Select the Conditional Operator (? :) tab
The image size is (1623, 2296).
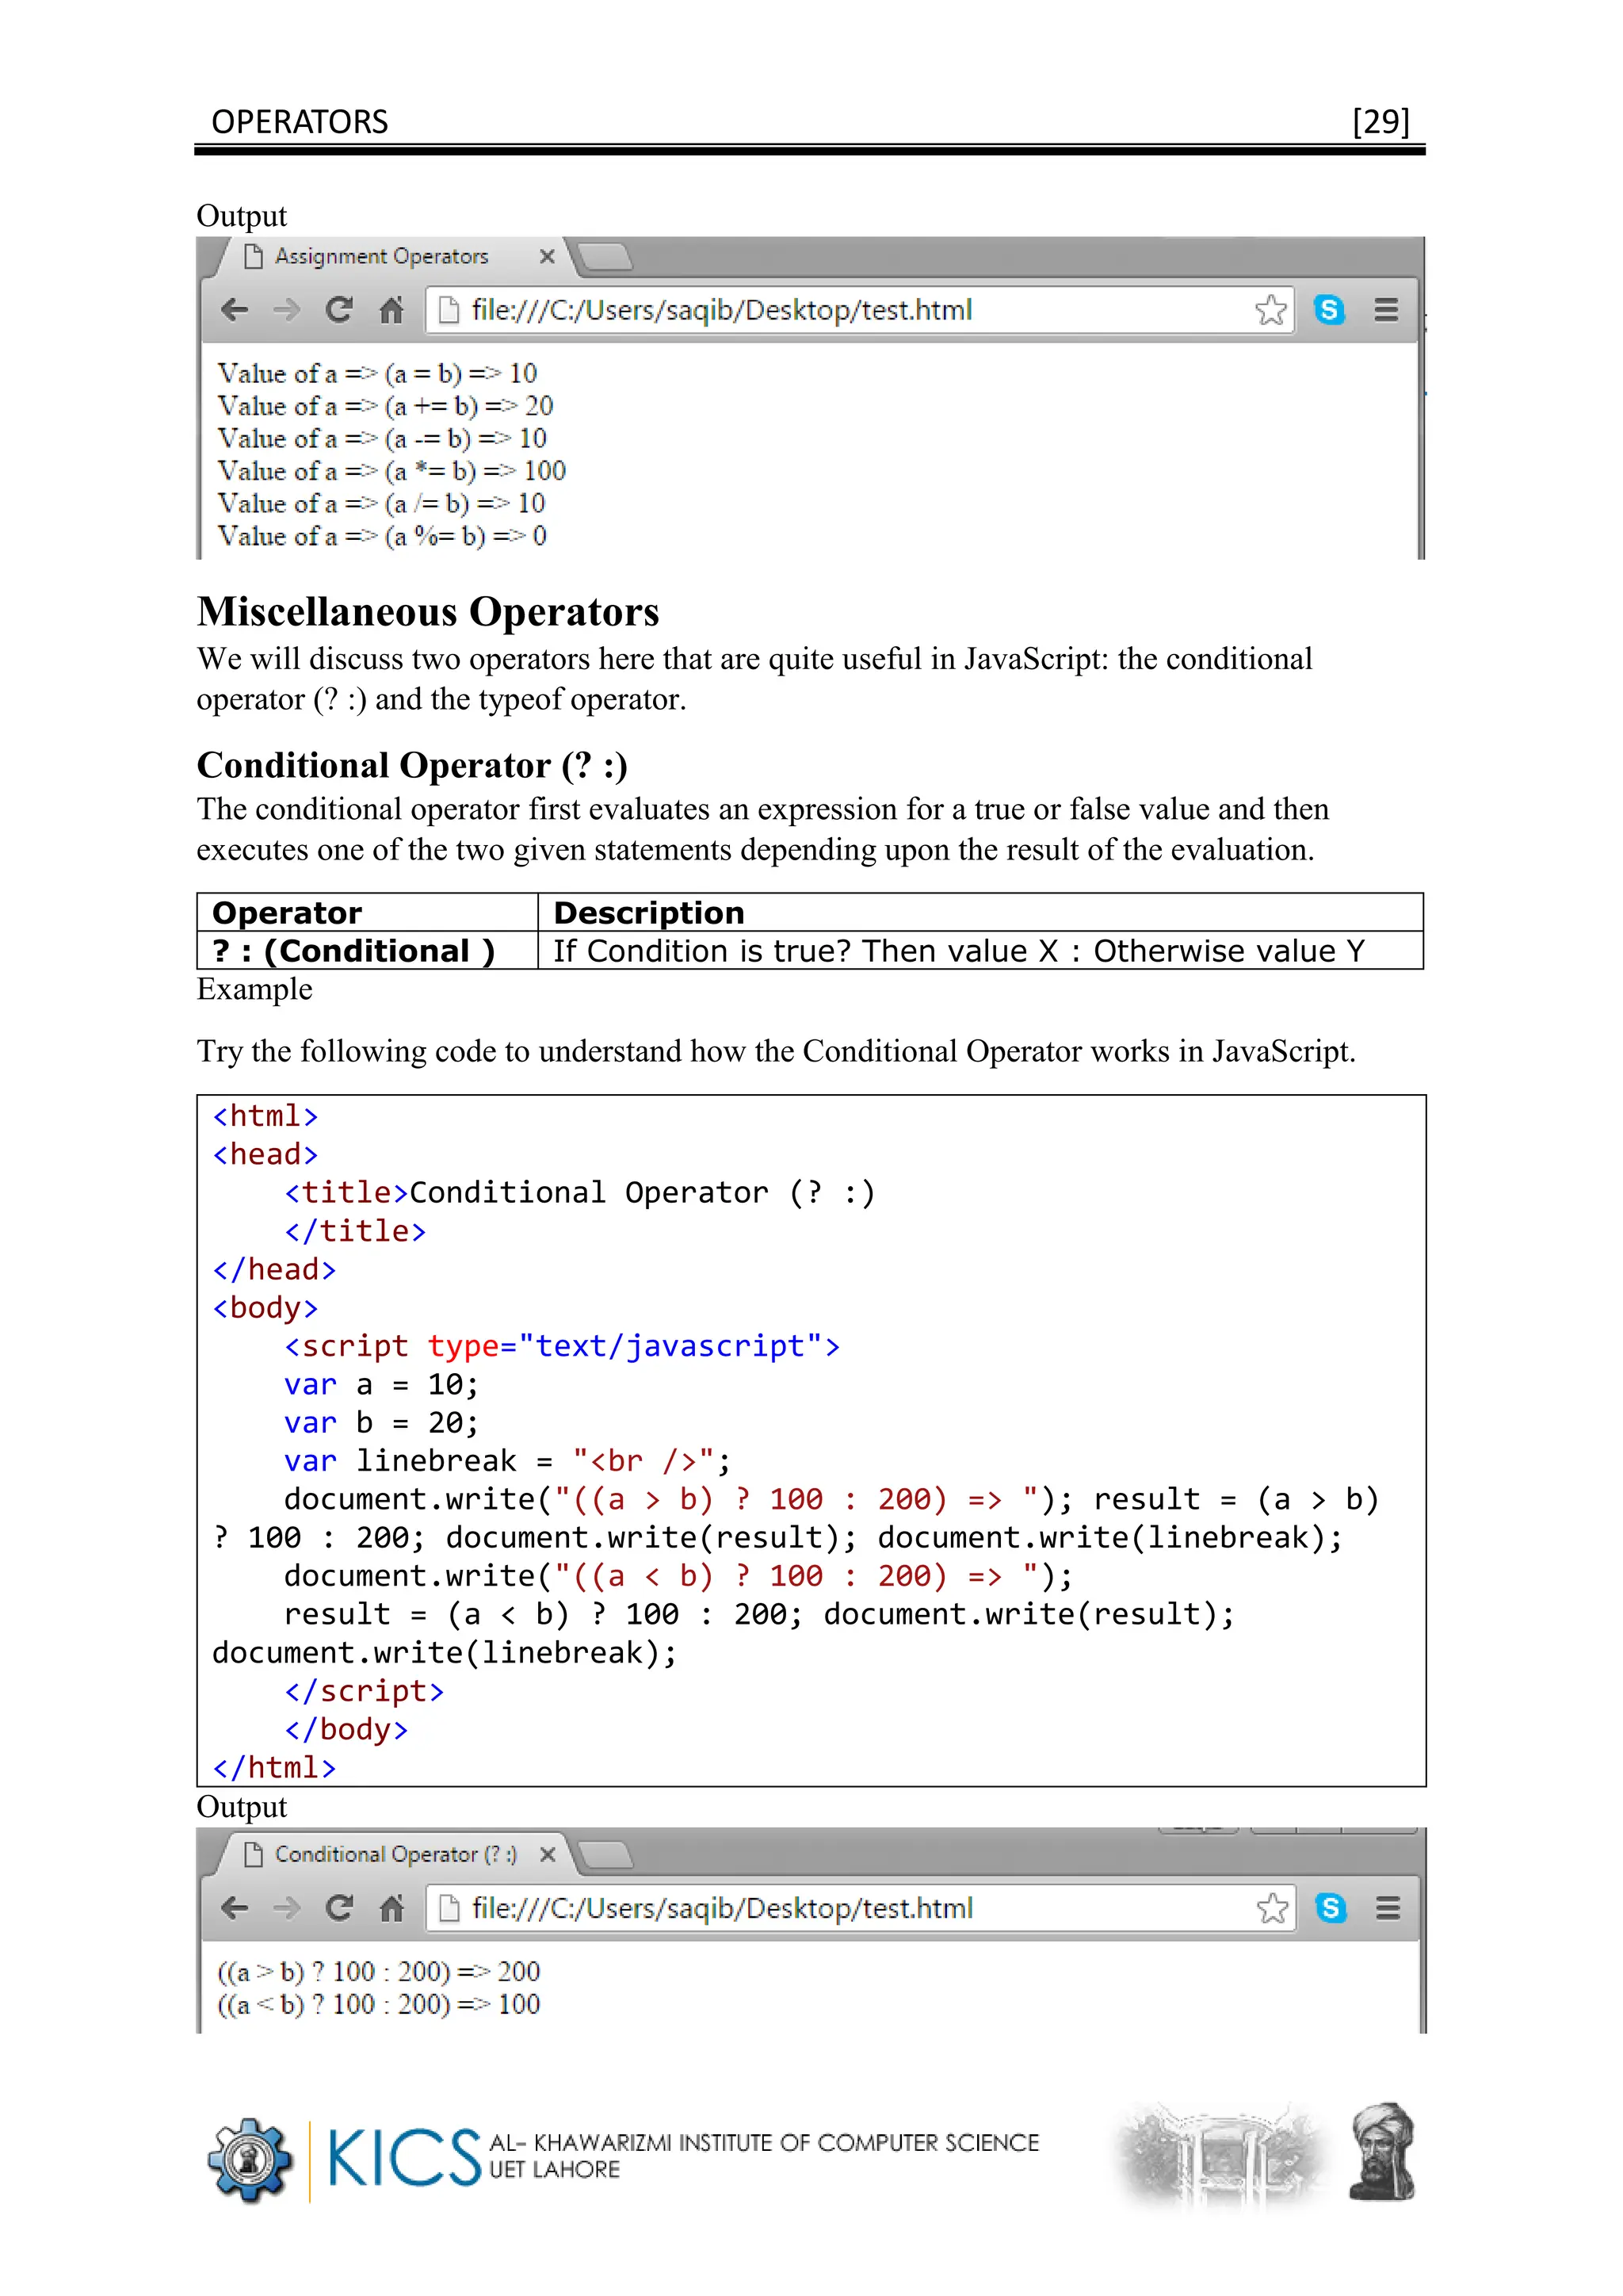click(395, 1855)
